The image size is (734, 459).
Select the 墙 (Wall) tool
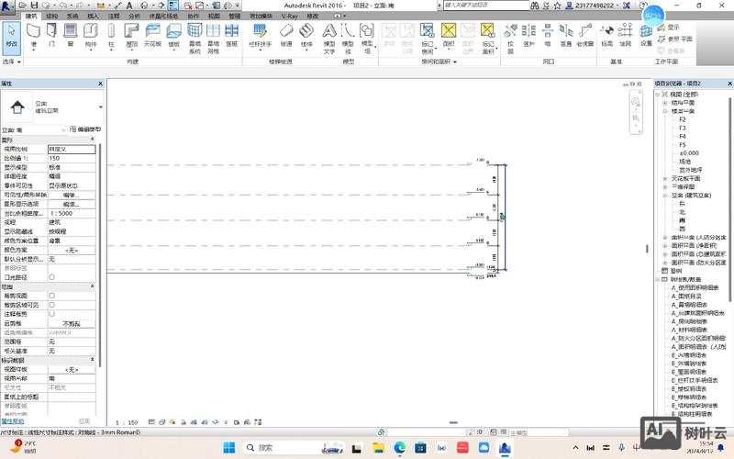35,35
